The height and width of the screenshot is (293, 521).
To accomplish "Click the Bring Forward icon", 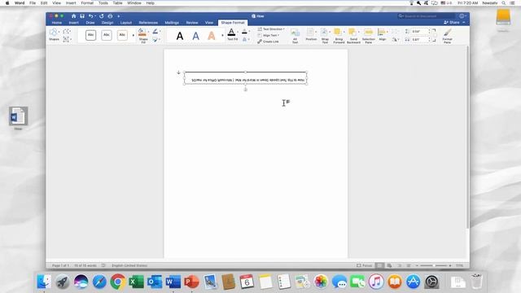I will tap(337, 32).
